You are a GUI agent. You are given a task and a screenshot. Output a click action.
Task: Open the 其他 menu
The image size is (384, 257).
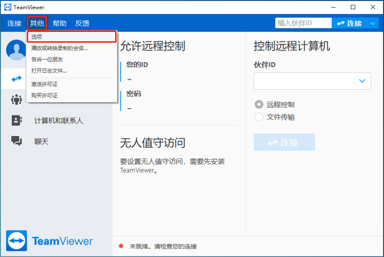[37, 23]
